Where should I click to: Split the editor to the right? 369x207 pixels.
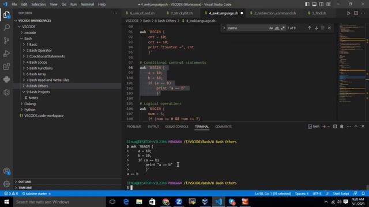pos(356,13)
